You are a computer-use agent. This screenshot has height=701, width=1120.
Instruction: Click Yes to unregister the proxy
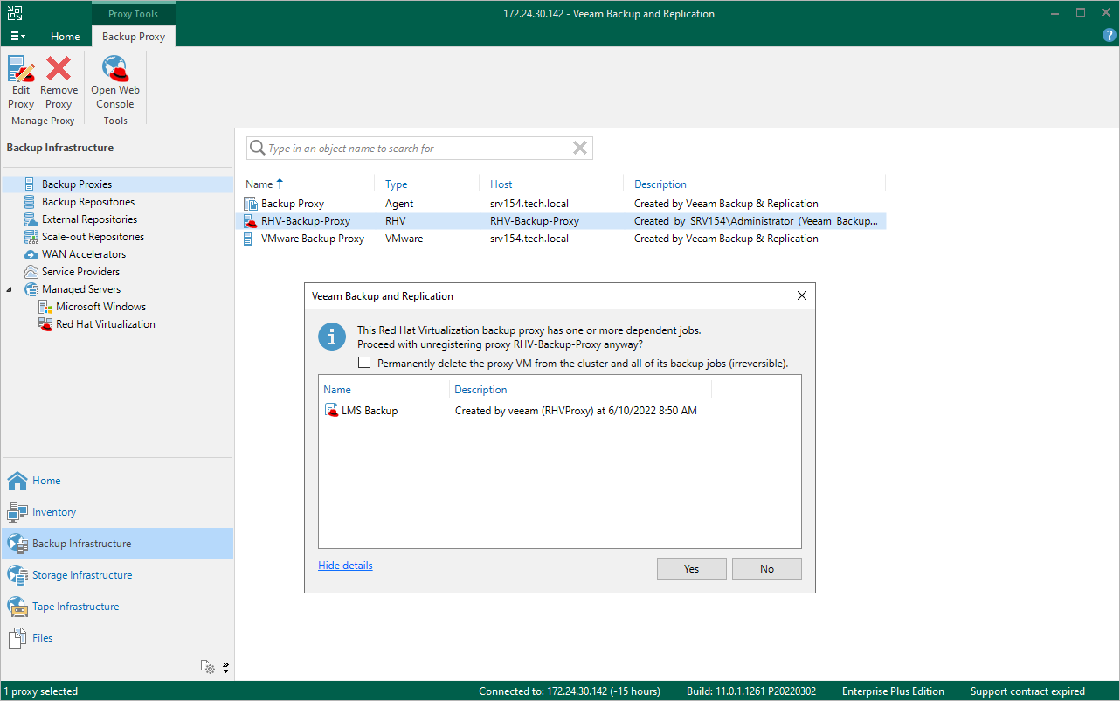click(691, 569)
